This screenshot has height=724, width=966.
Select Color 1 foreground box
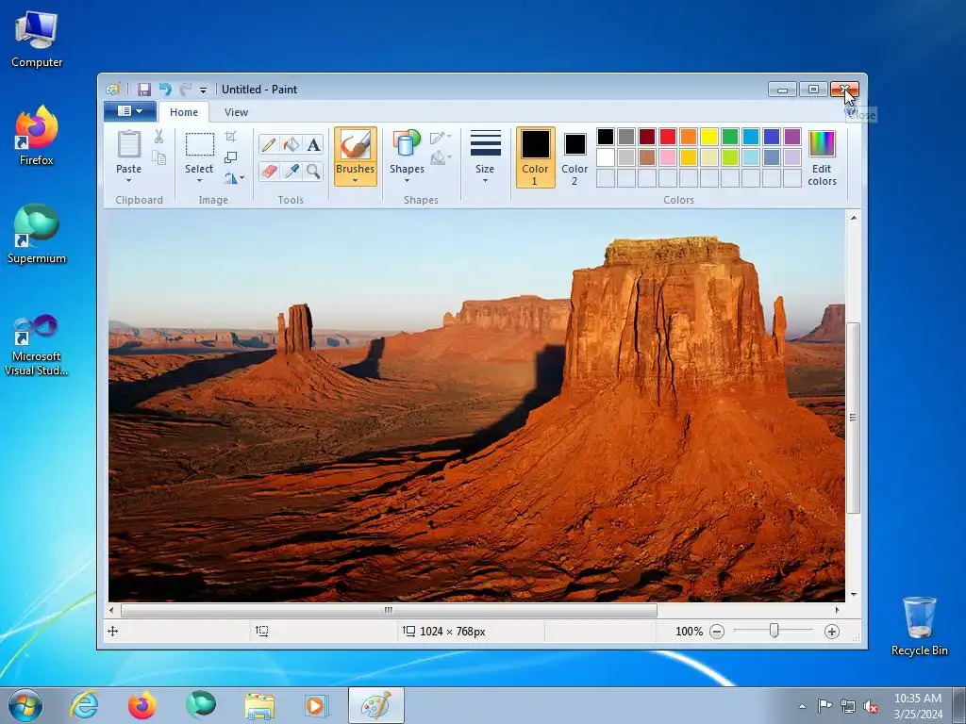[536, 157]
